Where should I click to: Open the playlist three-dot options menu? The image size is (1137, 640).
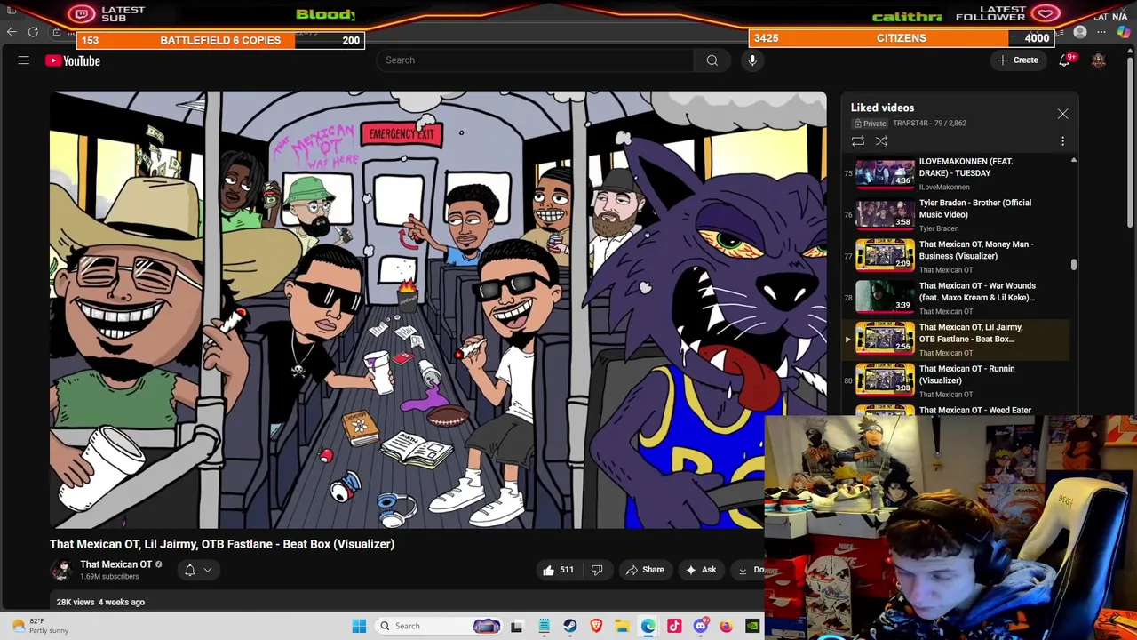click(x=1062, y=141)
